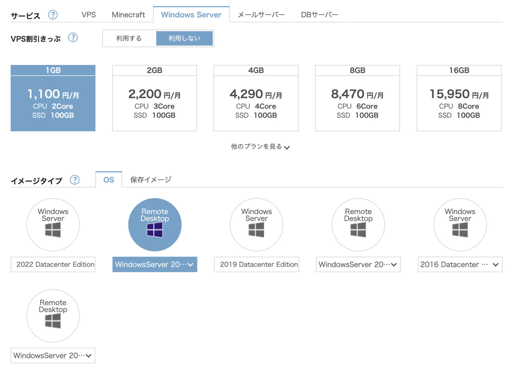Select the Windows Server icon above 2022 Datacenter Edition
The image size is (513, 368).
tap(53, 225)
